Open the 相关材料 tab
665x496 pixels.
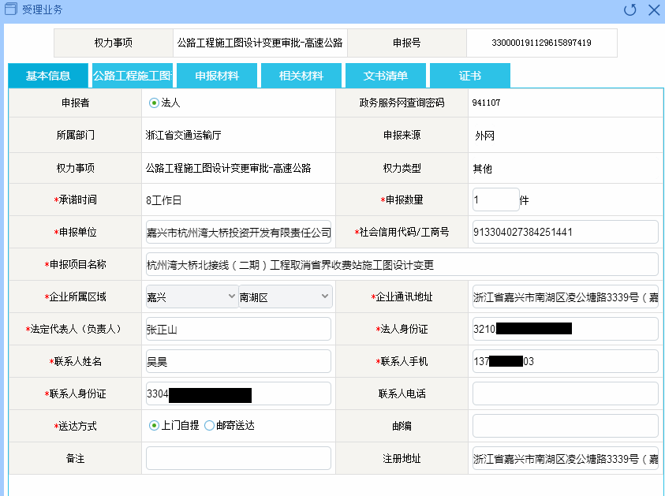coord(301,76)
